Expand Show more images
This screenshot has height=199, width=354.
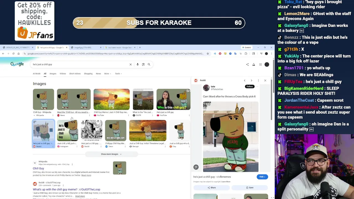pos(111,154)
